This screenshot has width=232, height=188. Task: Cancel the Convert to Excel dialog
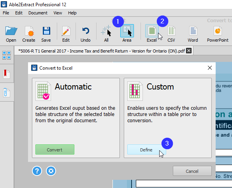tap(192, 171)
